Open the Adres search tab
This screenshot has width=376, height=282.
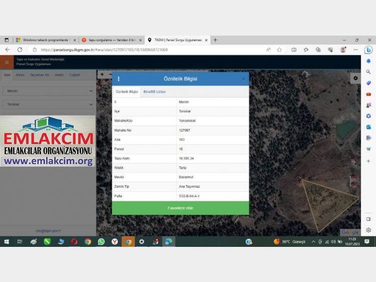pos(20,75)
